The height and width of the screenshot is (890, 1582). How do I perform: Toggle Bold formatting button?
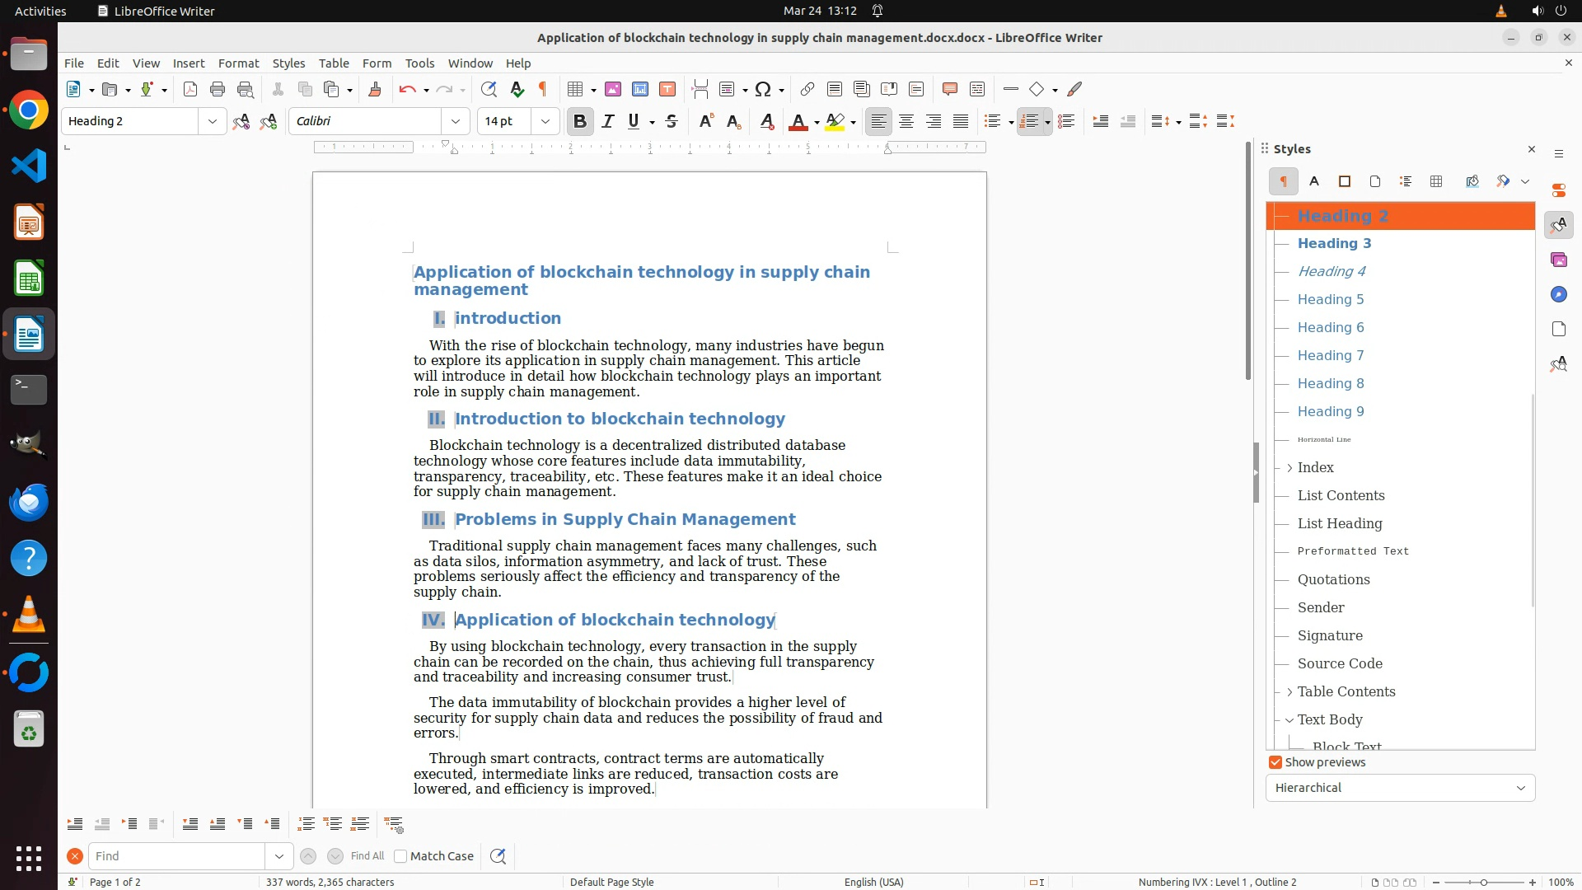click(580, 122)
